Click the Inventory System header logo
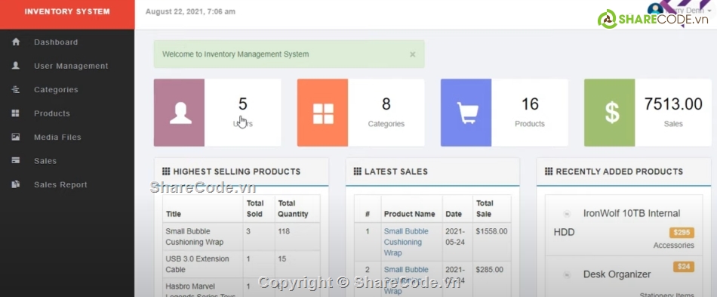Image resolution: width=717 pixels, height=297 pixels. 67,12
